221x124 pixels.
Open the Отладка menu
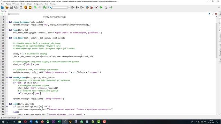tap(30, 4)
